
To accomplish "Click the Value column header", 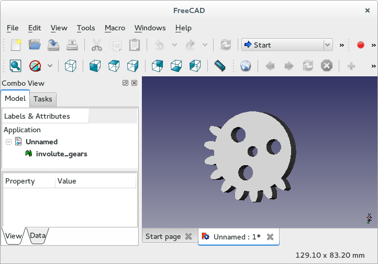I will pyautogui.click(x=96, y=181).
